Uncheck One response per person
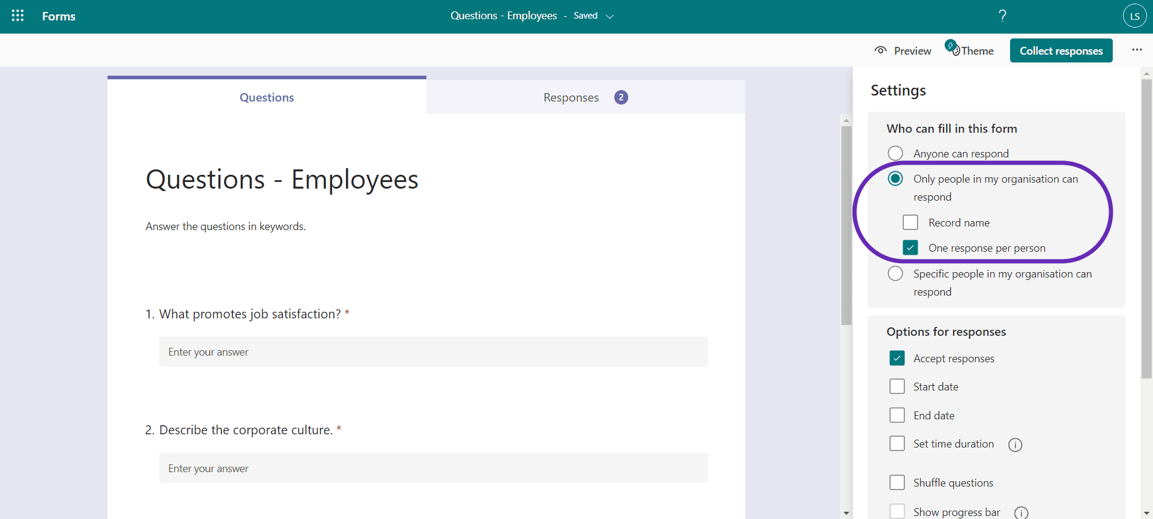The width and height of the screenshot is (1153, 519). tap(910, 247)
